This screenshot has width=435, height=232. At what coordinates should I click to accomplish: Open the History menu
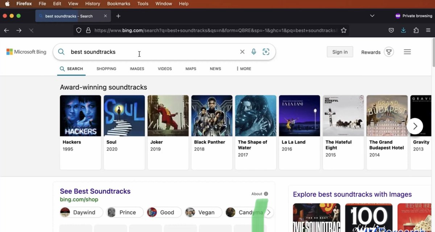[92, 4]
